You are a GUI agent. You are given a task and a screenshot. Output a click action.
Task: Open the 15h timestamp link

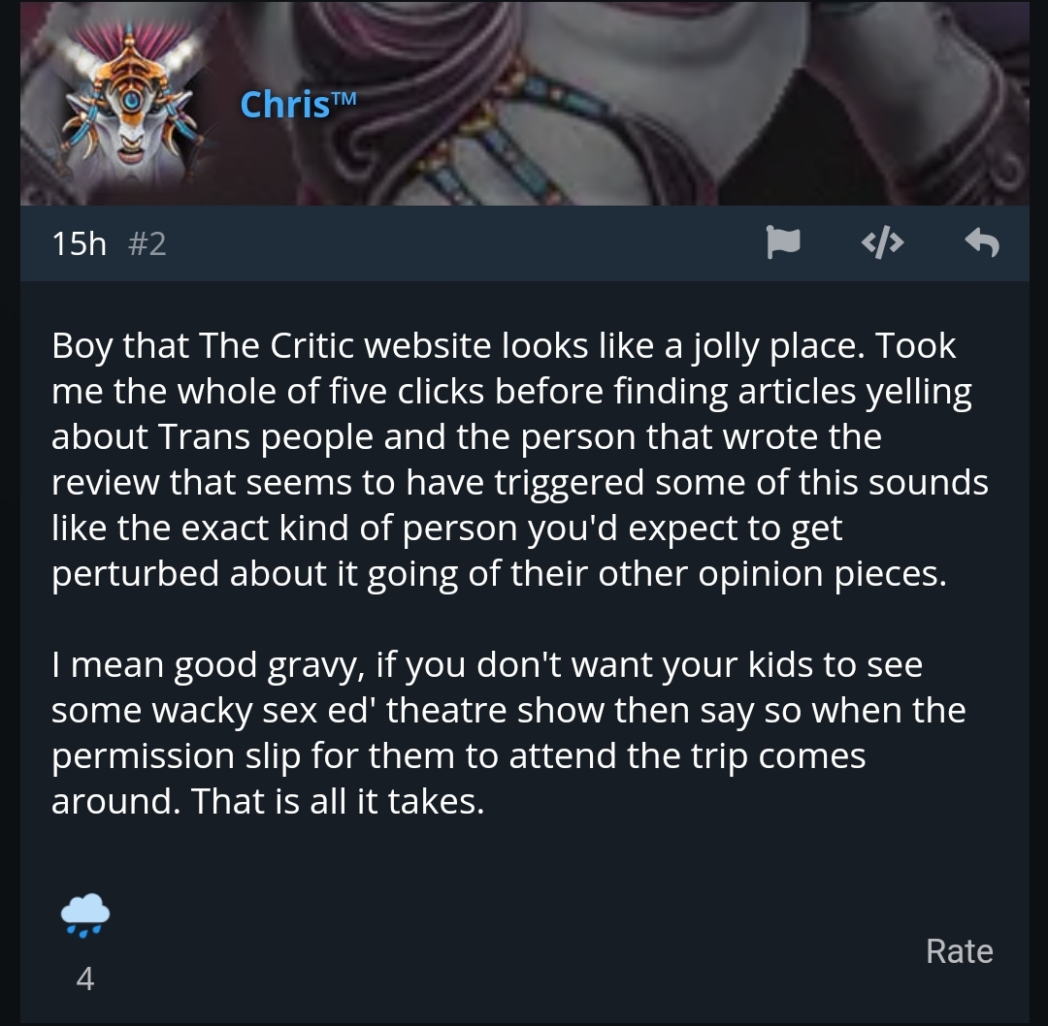tap(79, 243)
